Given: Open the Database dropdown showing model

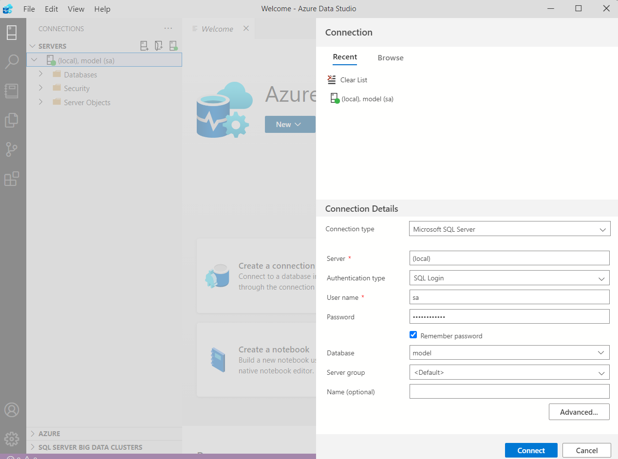Looking at the screenshot, I should click(510, 353).
